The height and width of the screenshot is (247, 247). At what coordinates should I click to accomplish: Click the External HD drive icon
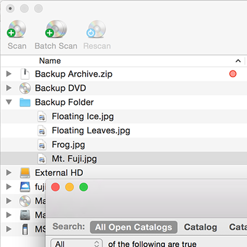click(x=25, y=173)
